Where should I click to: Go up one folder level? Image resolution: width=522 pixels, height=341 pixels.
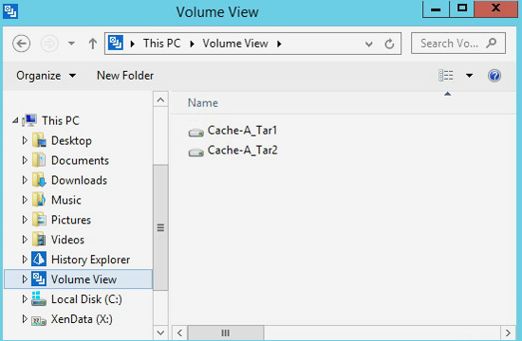93,44
